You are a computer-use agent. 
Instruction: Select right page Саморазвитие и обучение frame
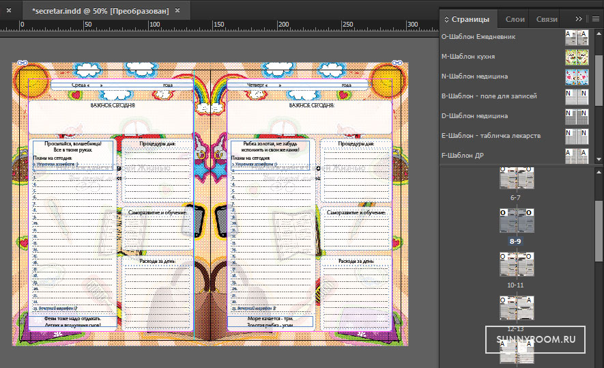tap(356, 229)
